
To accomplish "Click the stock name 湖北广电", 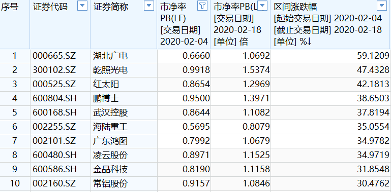I will pyautogui.click(x=110, y=56).
